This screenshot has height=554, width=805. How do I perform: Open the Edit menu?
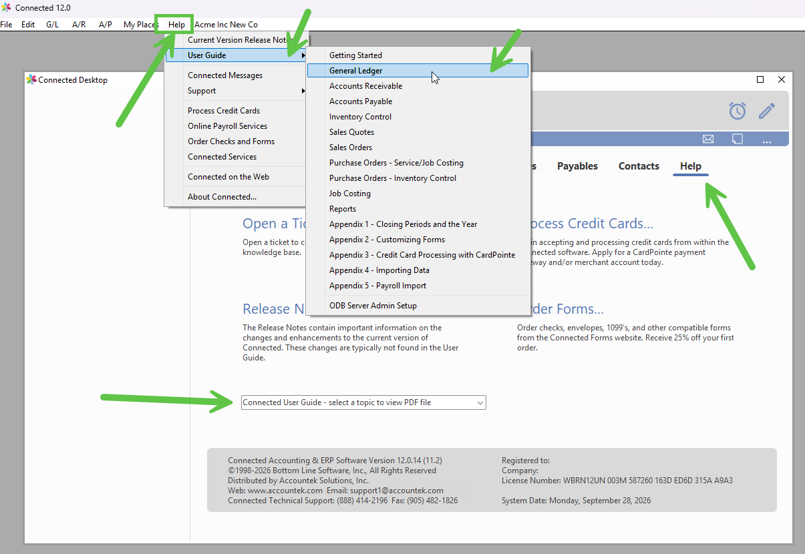pyautogui.click(x=28, y=25)
